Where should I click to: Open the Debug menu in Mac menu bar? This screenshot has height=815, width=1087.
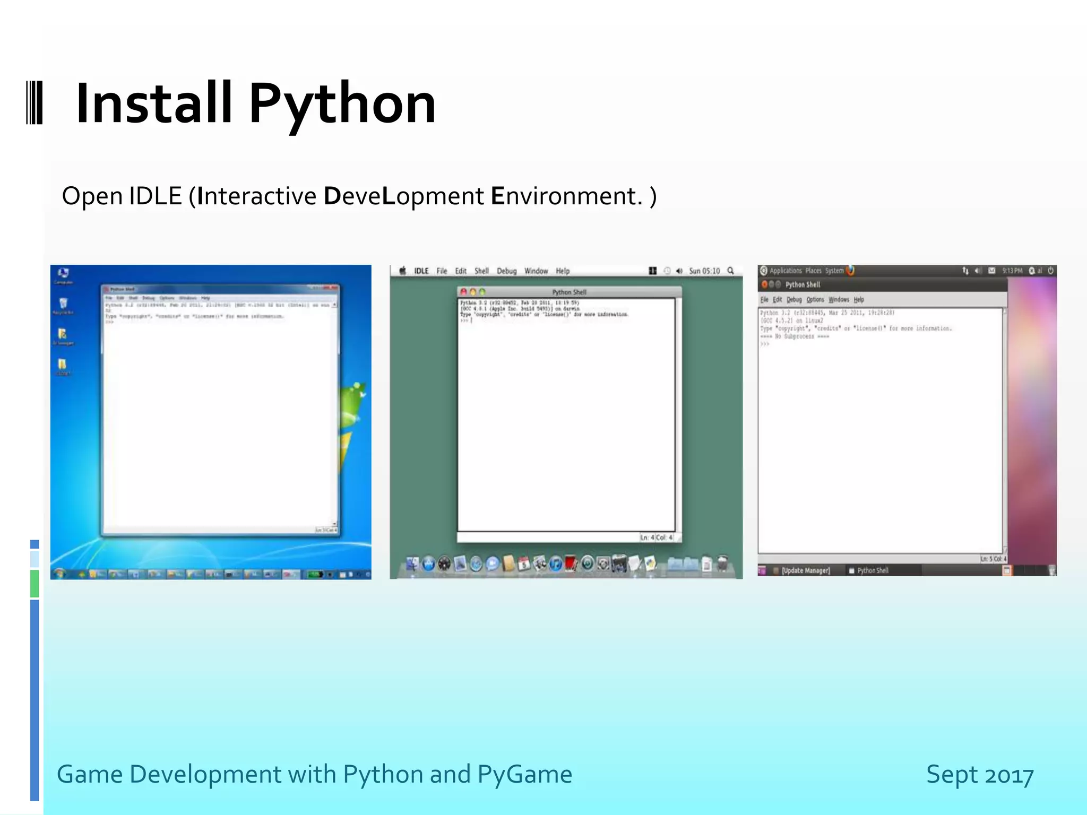506,271
